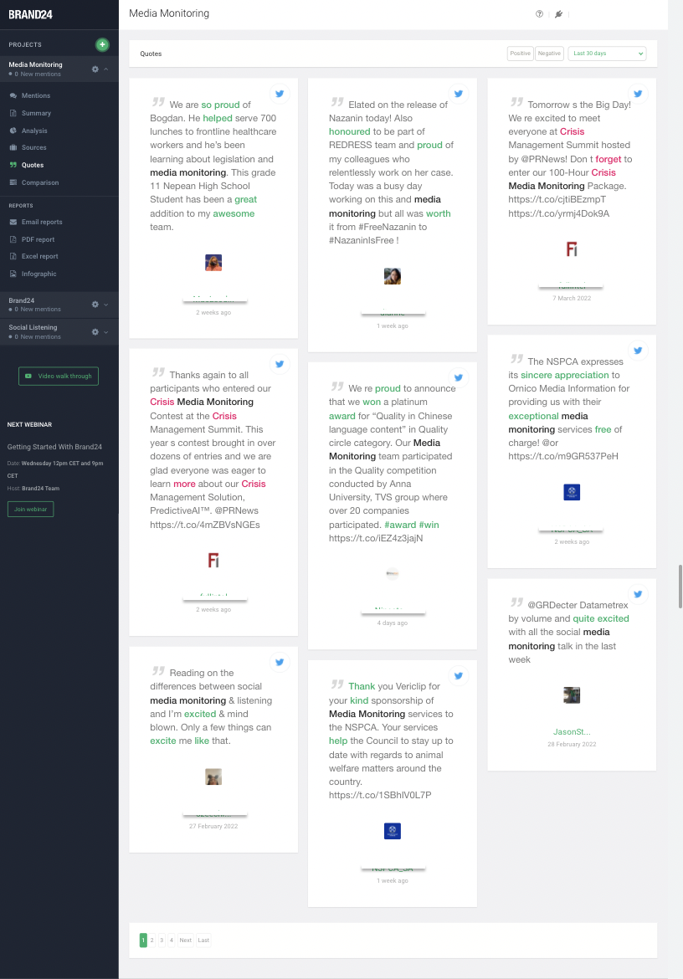The width and height of the screenshot is (683, 979).
Task: Go to pagination page 3
Action: point(162,941)
